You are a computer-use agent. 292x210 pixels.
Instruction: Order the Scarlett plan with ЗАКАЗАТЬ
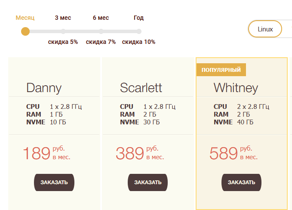tap(148, 182)
